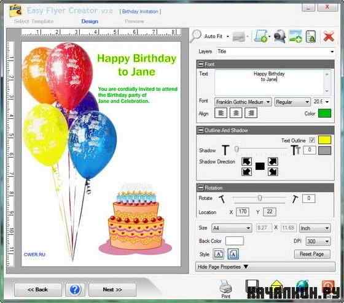Click the Location X input field

(243, 212)
